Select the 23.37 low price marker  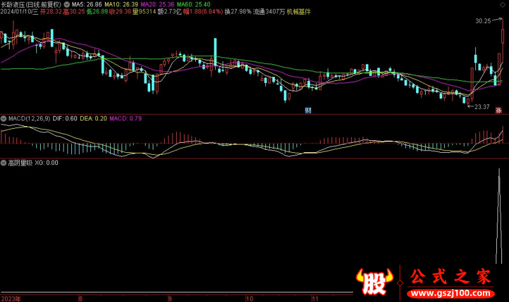[x=482, y=107]
